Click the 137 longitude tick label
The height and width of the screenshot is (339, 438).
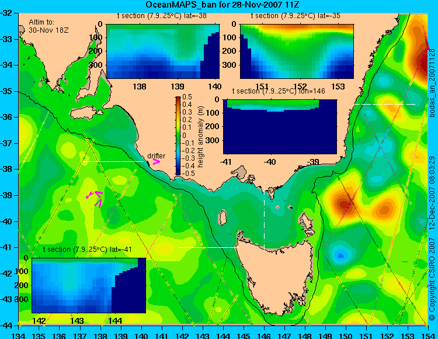[80, 335]
